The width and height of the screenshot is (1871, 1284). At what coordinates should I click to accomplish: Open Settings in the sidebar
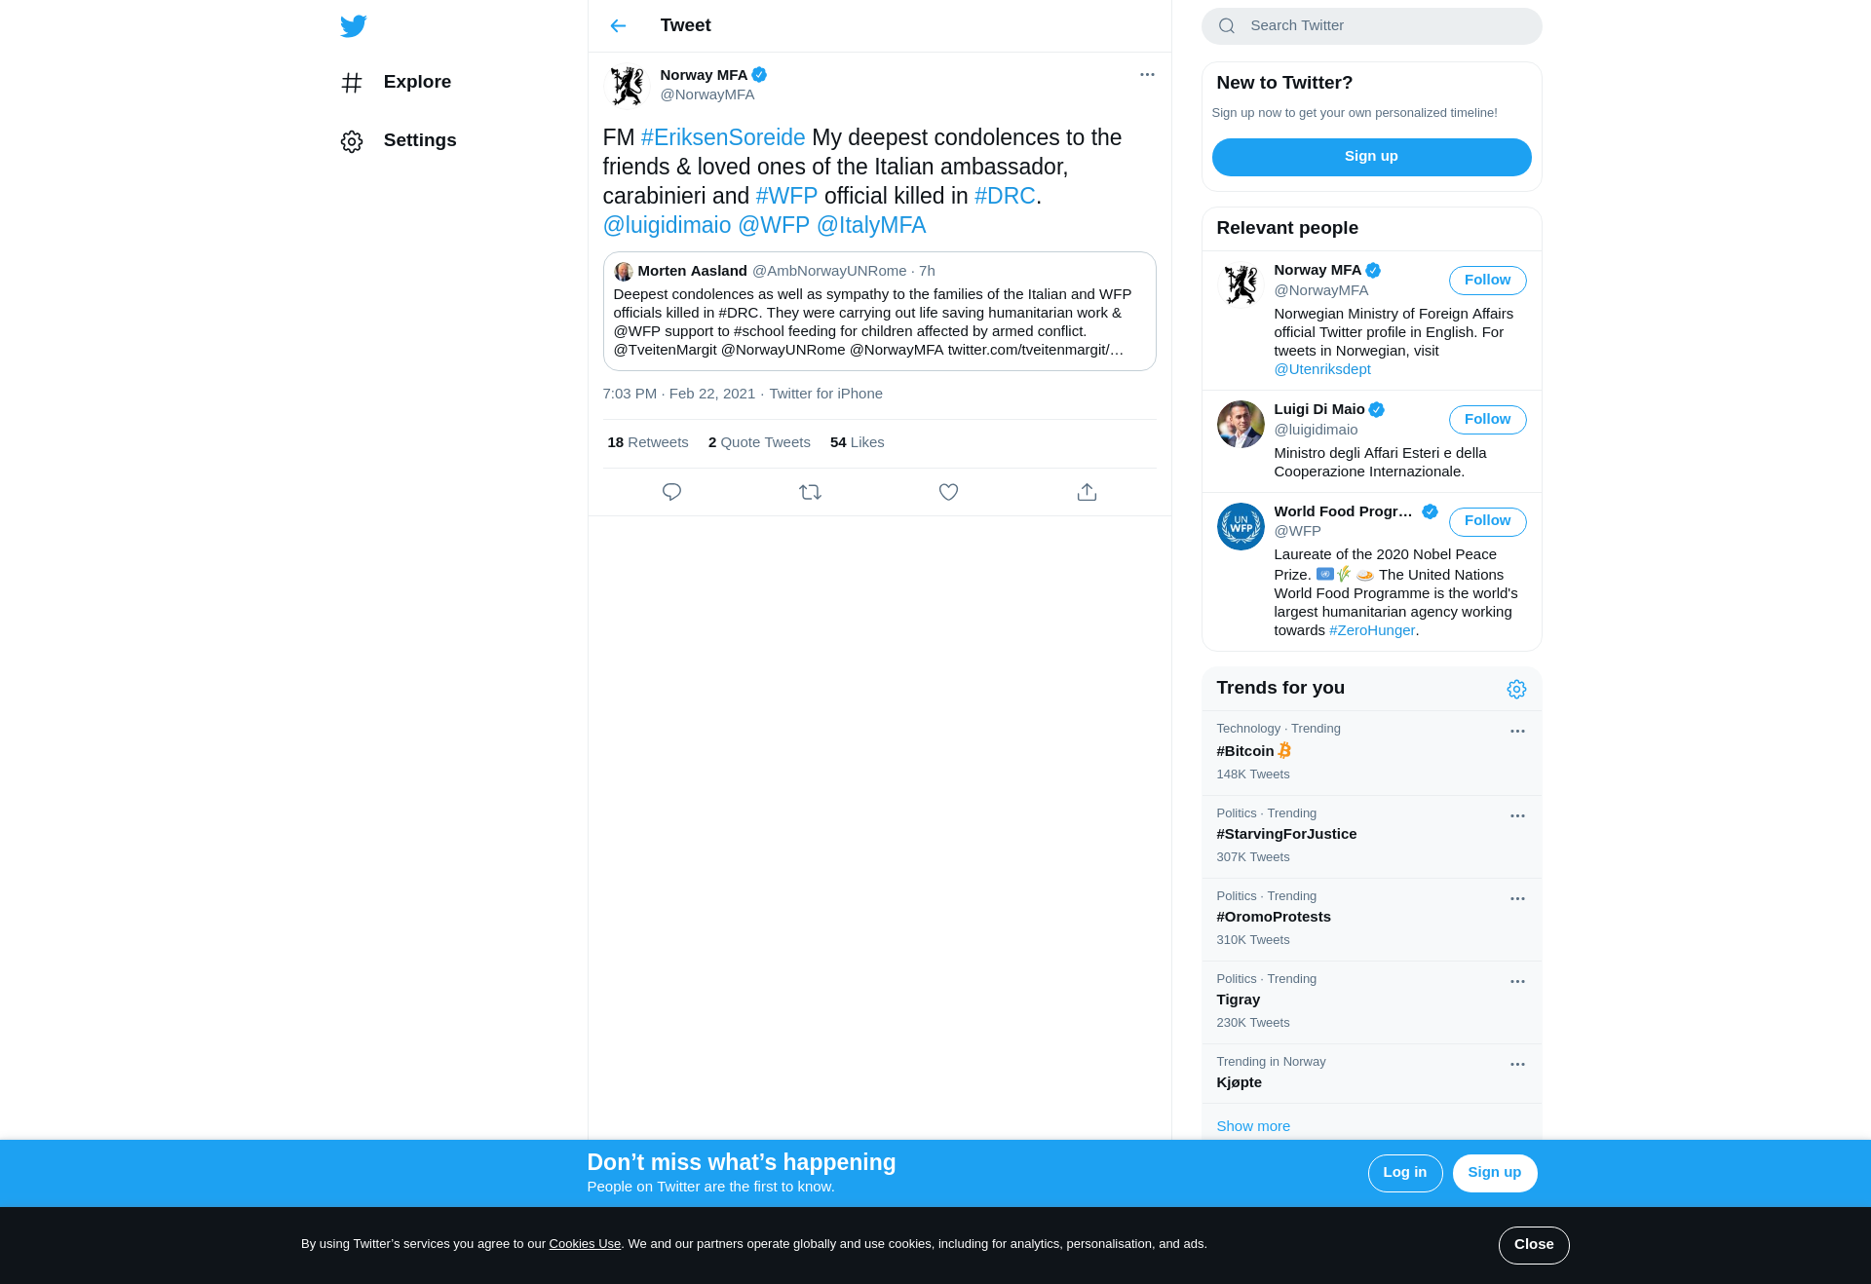400,140
